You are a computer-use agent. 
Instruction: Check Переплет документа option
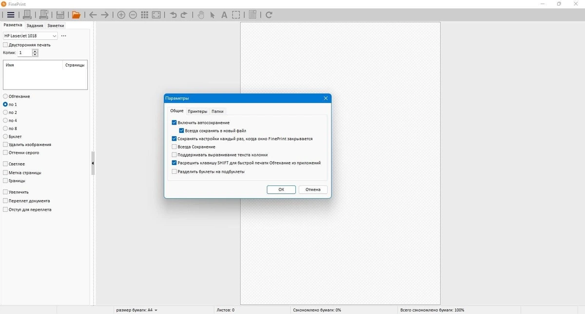coord(5,201)
